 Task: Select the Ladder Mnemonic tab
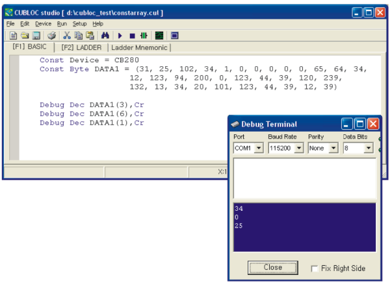(140, 47)
